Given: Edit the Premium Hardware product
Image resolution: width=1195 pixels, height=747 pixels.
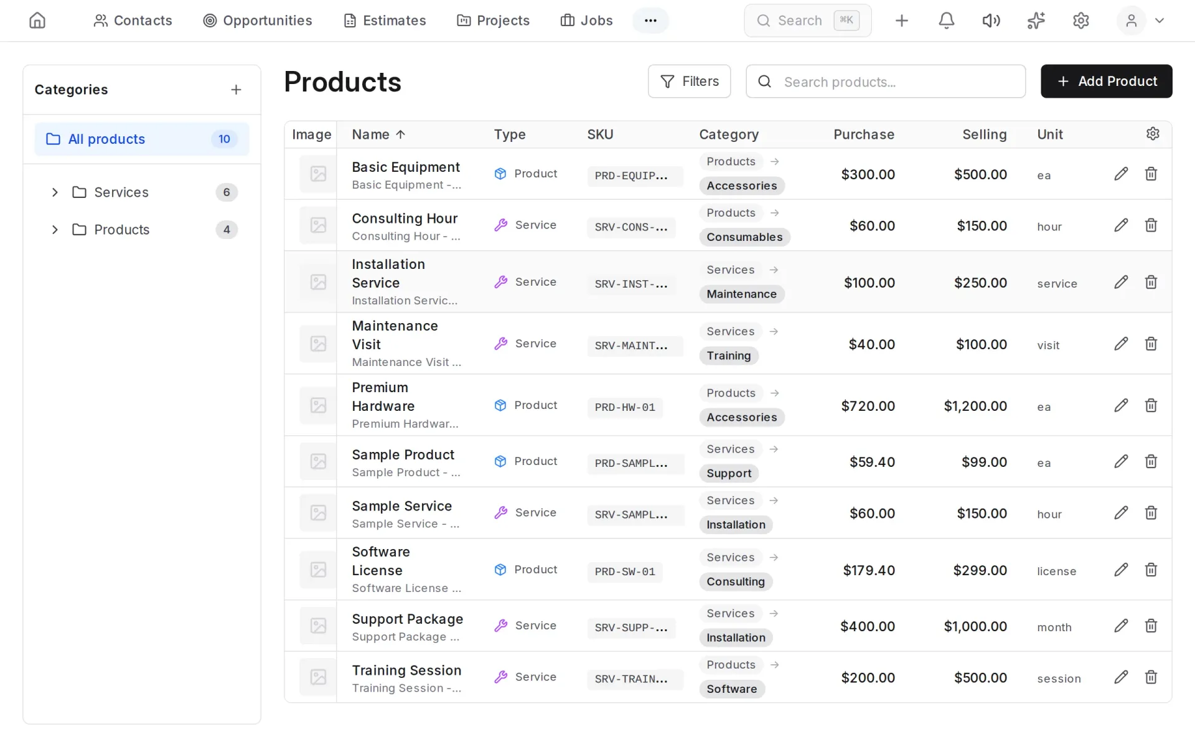Looking at the screenshot, I should (x=1121, y=405).
